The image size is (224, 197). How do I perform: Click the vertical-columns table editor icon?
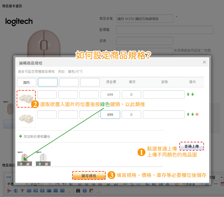pyautogui.click(x=62, y=191)
